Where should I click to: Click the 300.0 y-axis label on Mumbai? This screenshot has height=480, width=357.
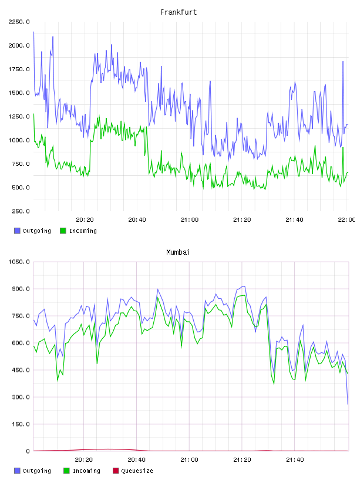click(x=21, y=397)
